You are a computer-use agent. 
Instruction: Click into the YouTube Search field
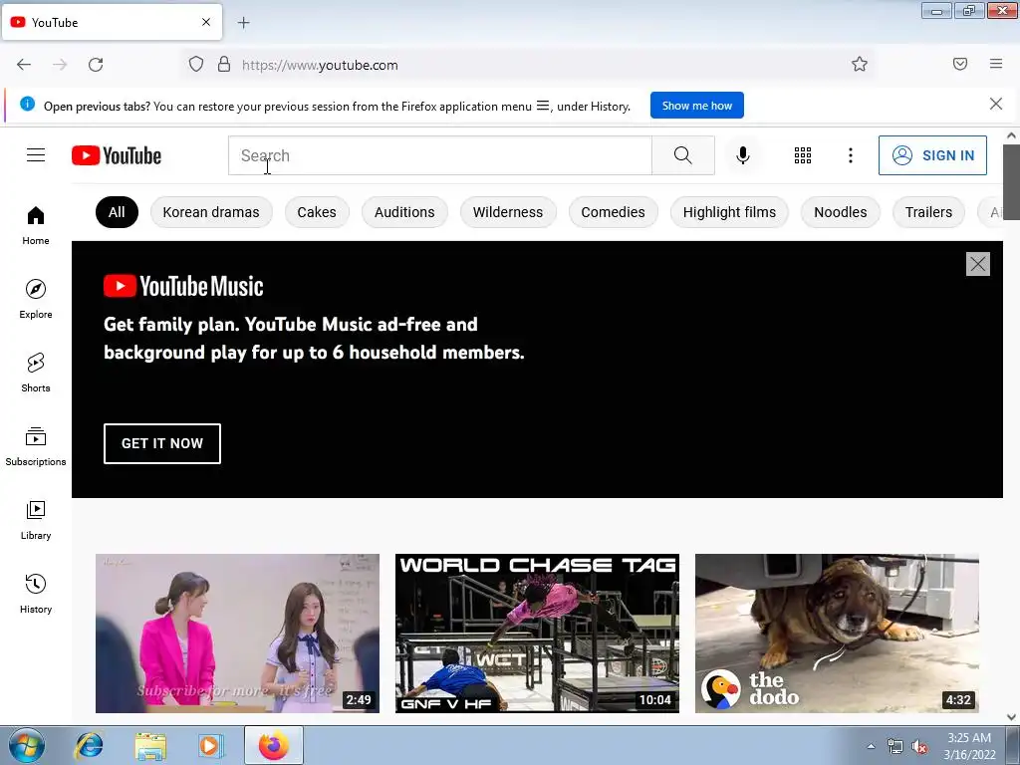click(x=439, y=155)
